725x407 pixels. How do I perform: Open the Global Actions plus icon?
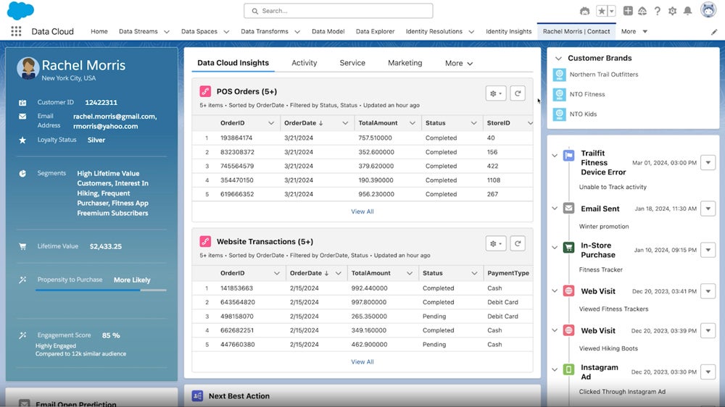(x=627, y=11)
